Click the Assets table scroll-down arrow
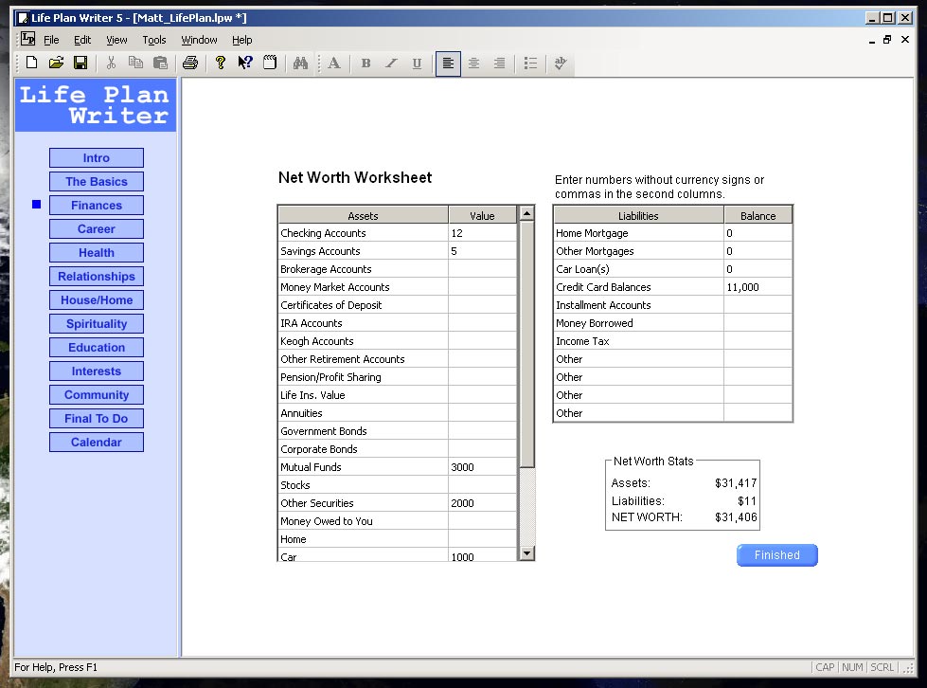 click(x=526, y=553)
